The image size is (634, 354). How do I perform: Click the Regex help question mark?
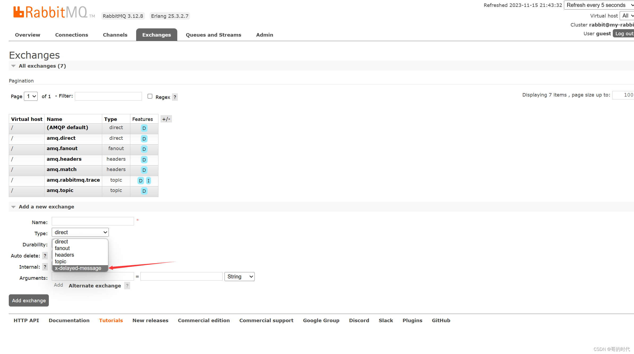click(x=175, y=97)
